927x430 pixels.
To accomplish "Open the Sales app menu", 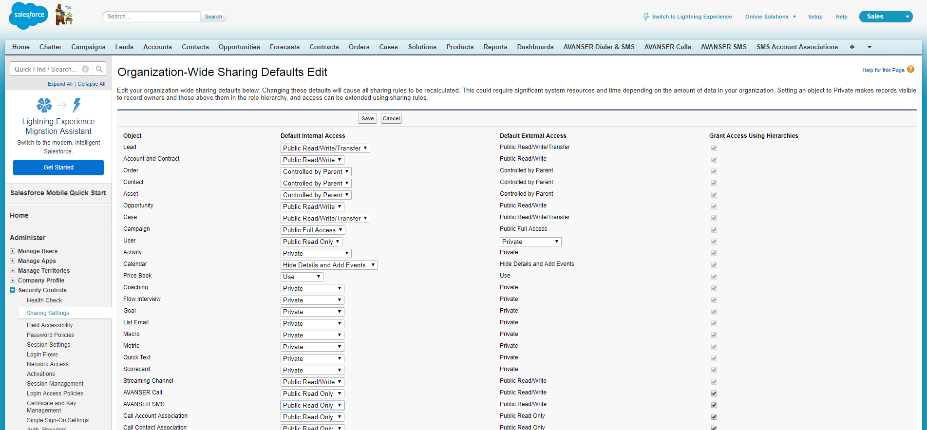I will point(886,17).
